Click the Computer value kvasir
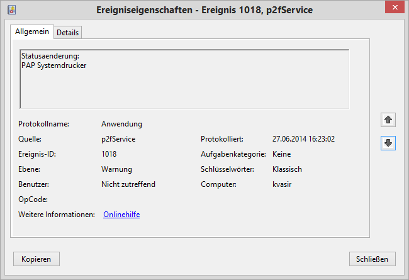 (282, 184)
